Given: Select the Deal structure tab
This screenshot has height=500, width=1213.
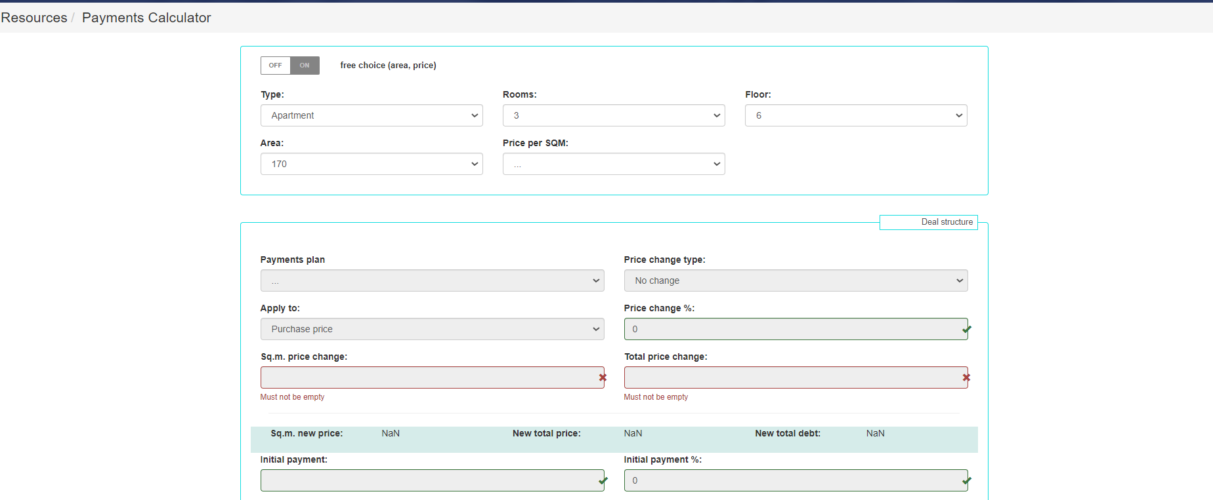Looking at the screenshot, I should click(x=929, y=222).
